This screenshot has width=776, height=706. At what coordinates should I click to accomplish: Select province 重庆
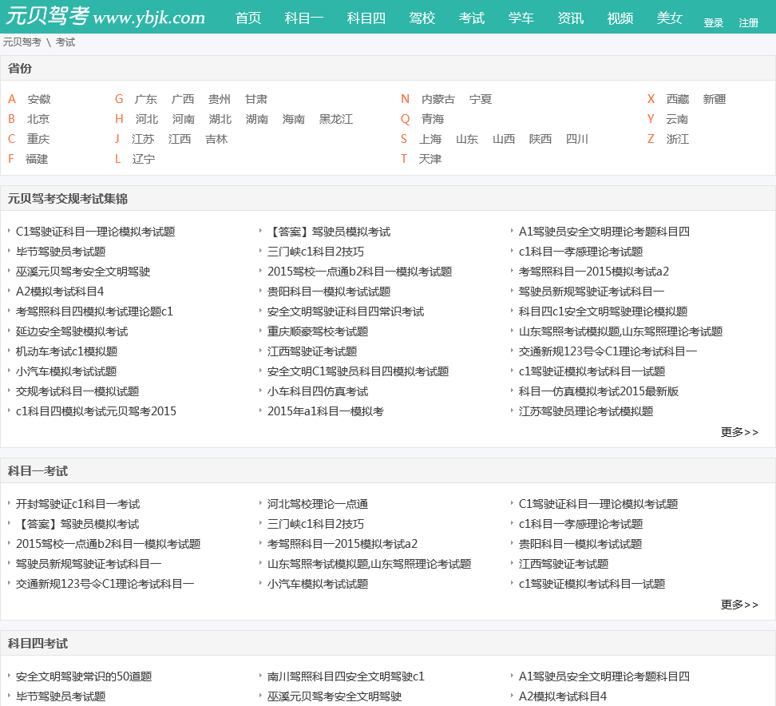38,139
